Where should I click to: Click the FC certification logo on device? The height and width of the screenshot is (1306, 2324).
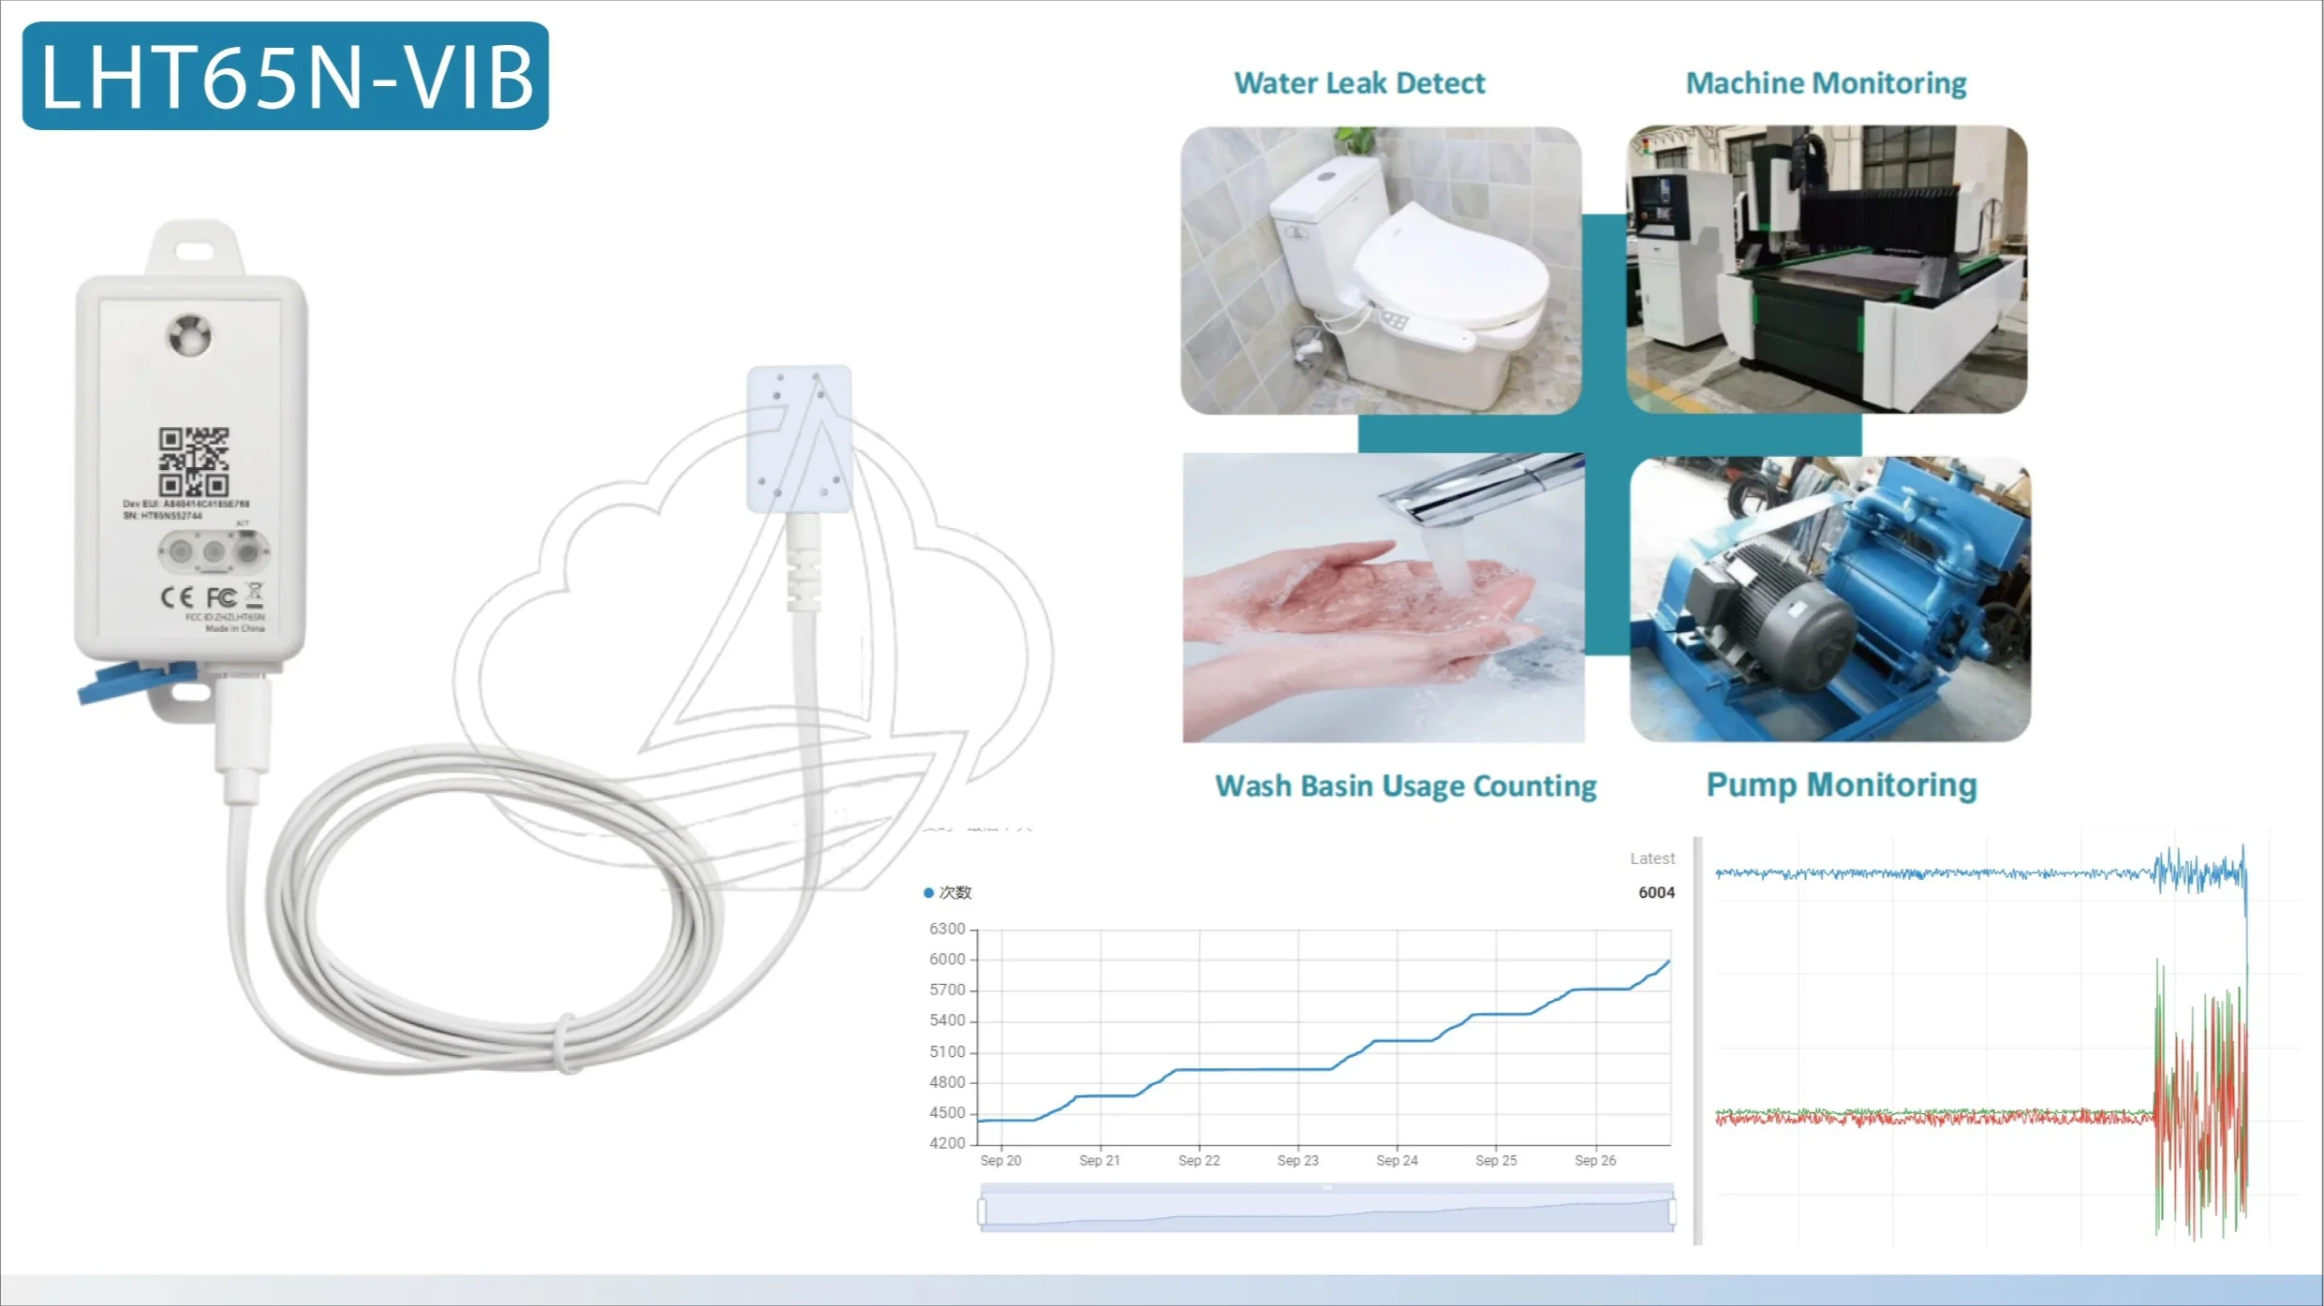coord(221,597)
